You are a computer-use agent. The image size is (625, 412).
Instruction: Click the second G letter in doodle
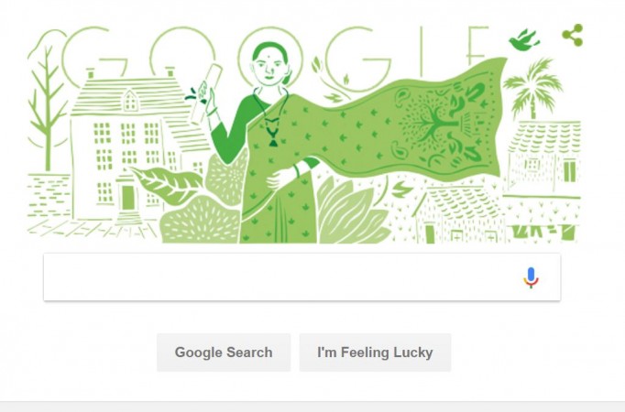(x=356, y=58)
